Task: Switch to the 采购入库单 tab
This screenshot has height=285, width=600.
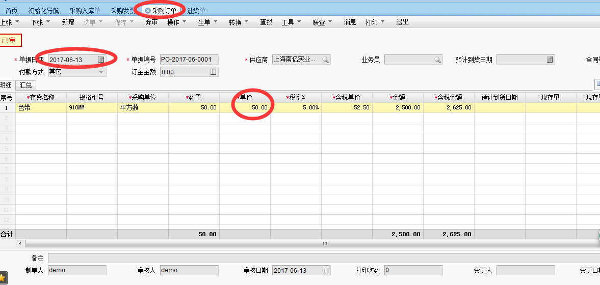Action: pos(85,11)
